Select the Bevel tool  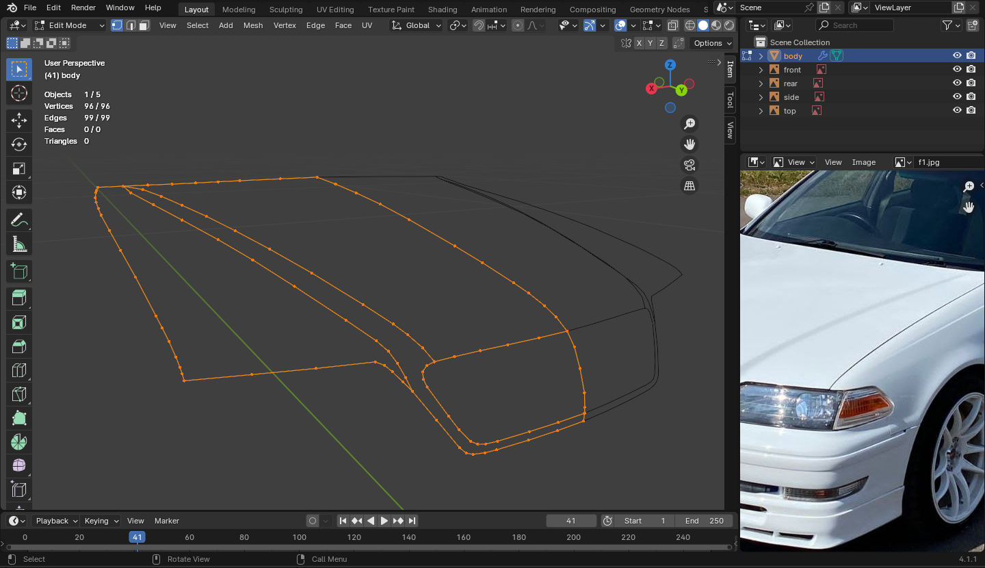point(19,346)
